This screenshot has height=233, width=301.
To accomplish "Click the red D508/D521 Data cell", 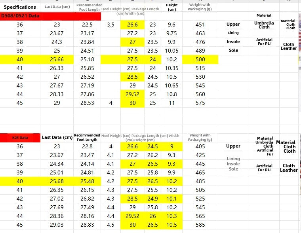I will pyautogui.click(x=50, y=16).
